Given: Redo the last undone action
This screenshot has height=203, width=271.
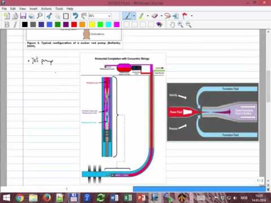Looking at the screenshot, I should point(84,16).
